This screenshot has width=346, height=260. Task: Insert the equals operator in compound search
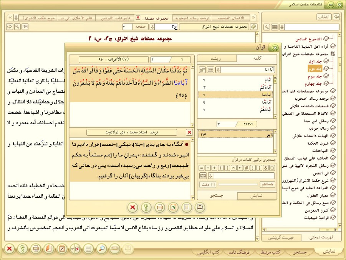pos(202,168)
